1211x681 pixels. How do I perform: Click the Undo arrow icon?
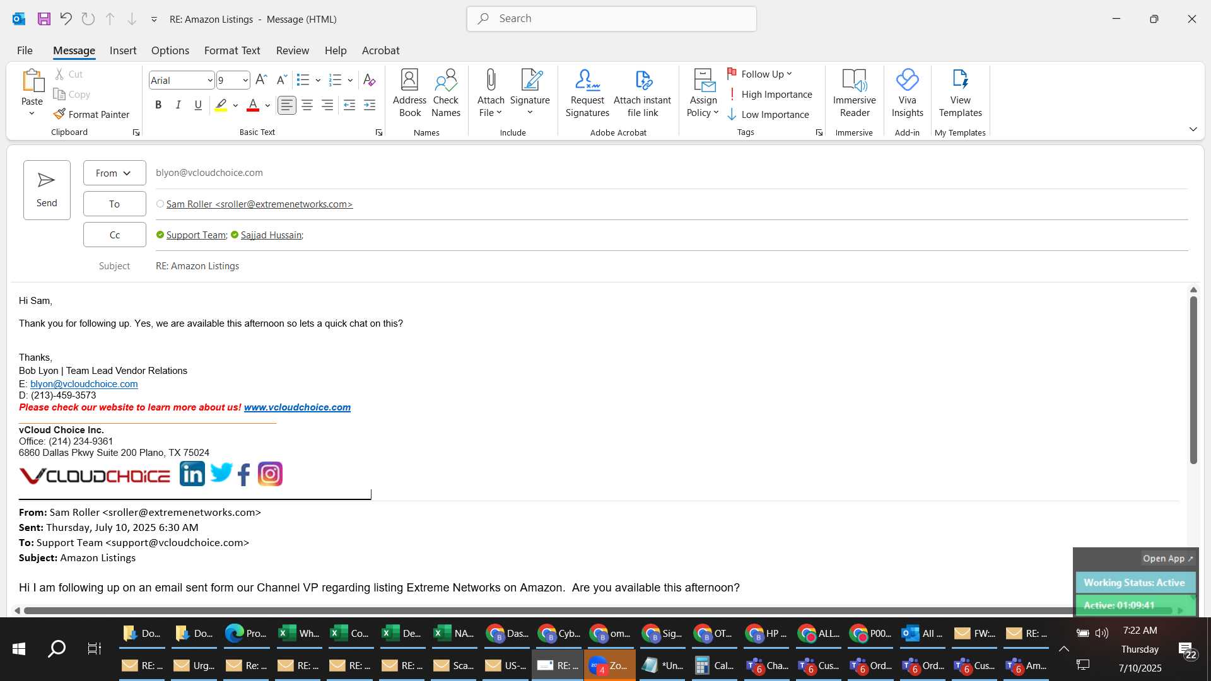pyautogui.click(x=66, y=19)
